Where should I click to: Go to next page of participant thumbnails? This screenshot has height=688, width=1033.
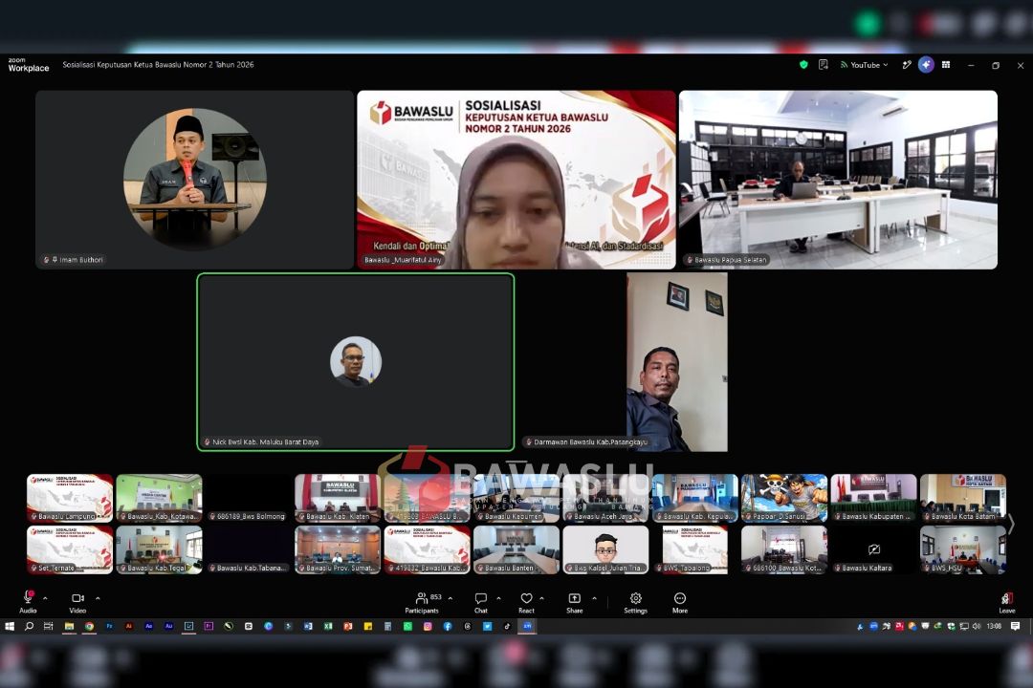1011,524
